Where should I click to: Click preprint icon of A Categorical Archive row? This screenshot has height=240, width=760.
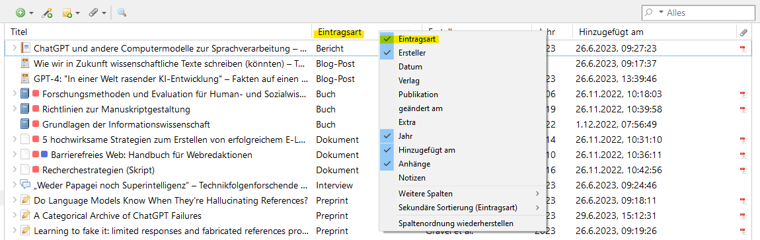coord(25,216)
